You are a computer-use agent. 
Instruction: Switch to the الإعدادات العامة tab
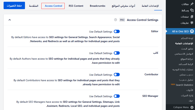click(x=150, y=6)
